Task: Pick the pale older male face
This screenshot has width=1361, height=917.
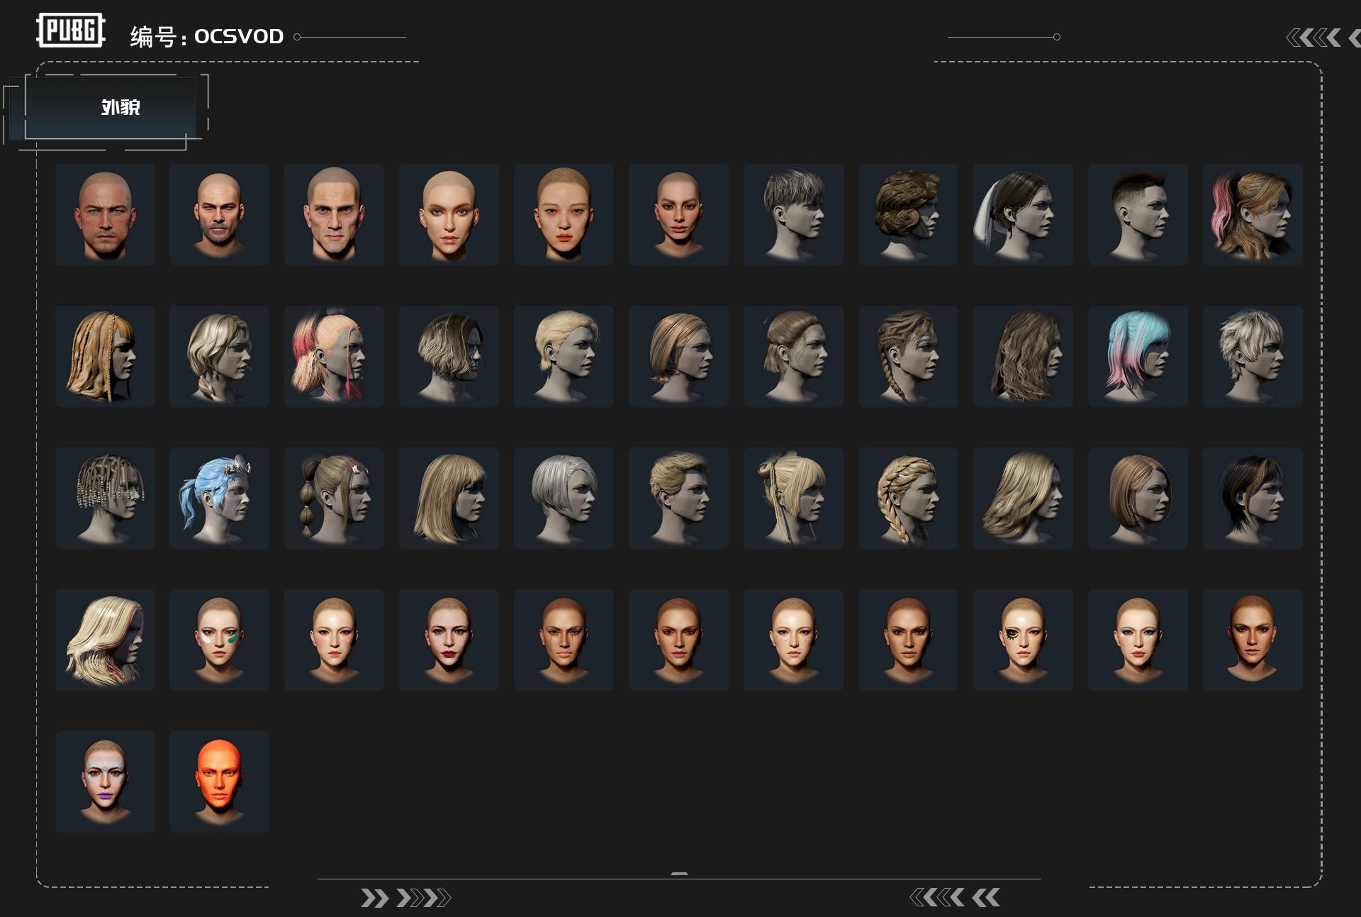Action: click(x=334, y=214)
